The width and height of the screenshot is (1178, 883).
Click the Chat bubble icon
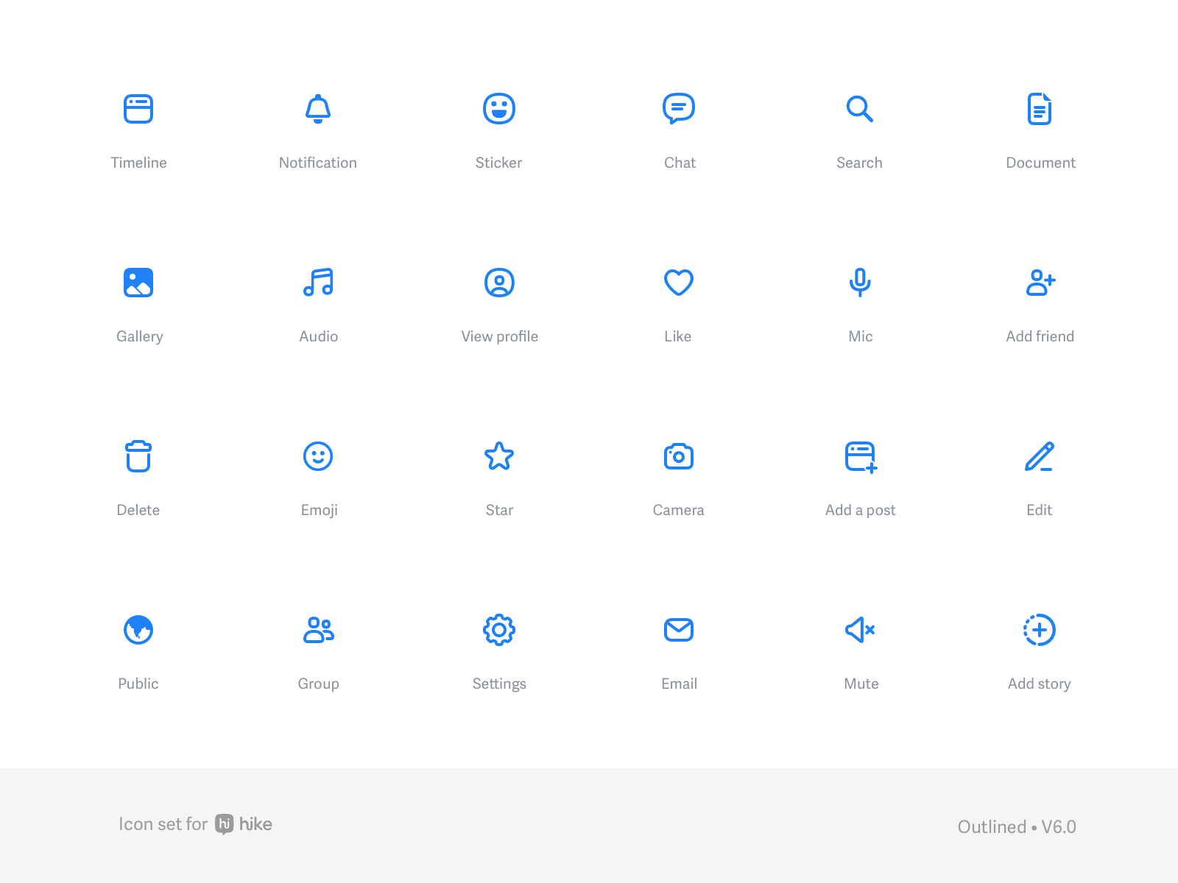(x=679, y=109)
